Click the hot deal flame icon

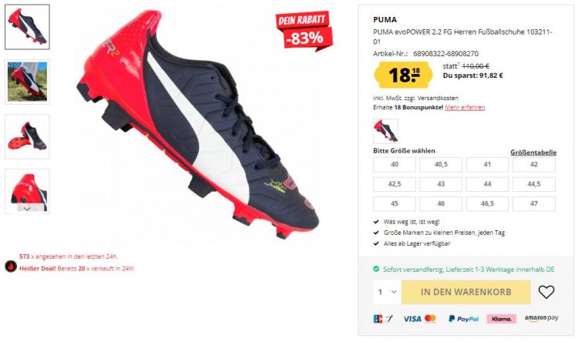pos(11,266)
